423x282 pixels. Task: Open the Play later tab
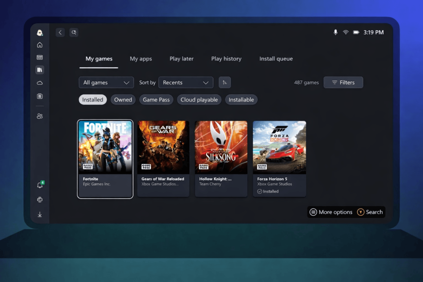(181, 59)
